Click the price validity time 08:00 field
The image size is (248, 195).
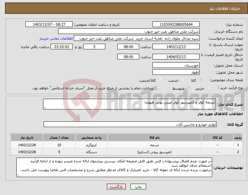coord(128,57)
